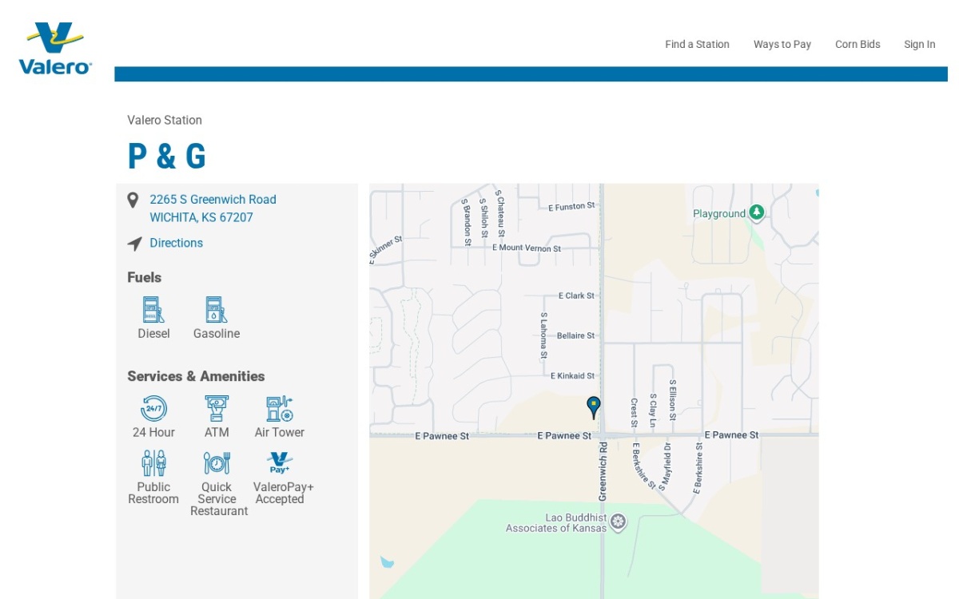Click 'Lao Buddhist Associates of Kansas' label

coord(556,522)
